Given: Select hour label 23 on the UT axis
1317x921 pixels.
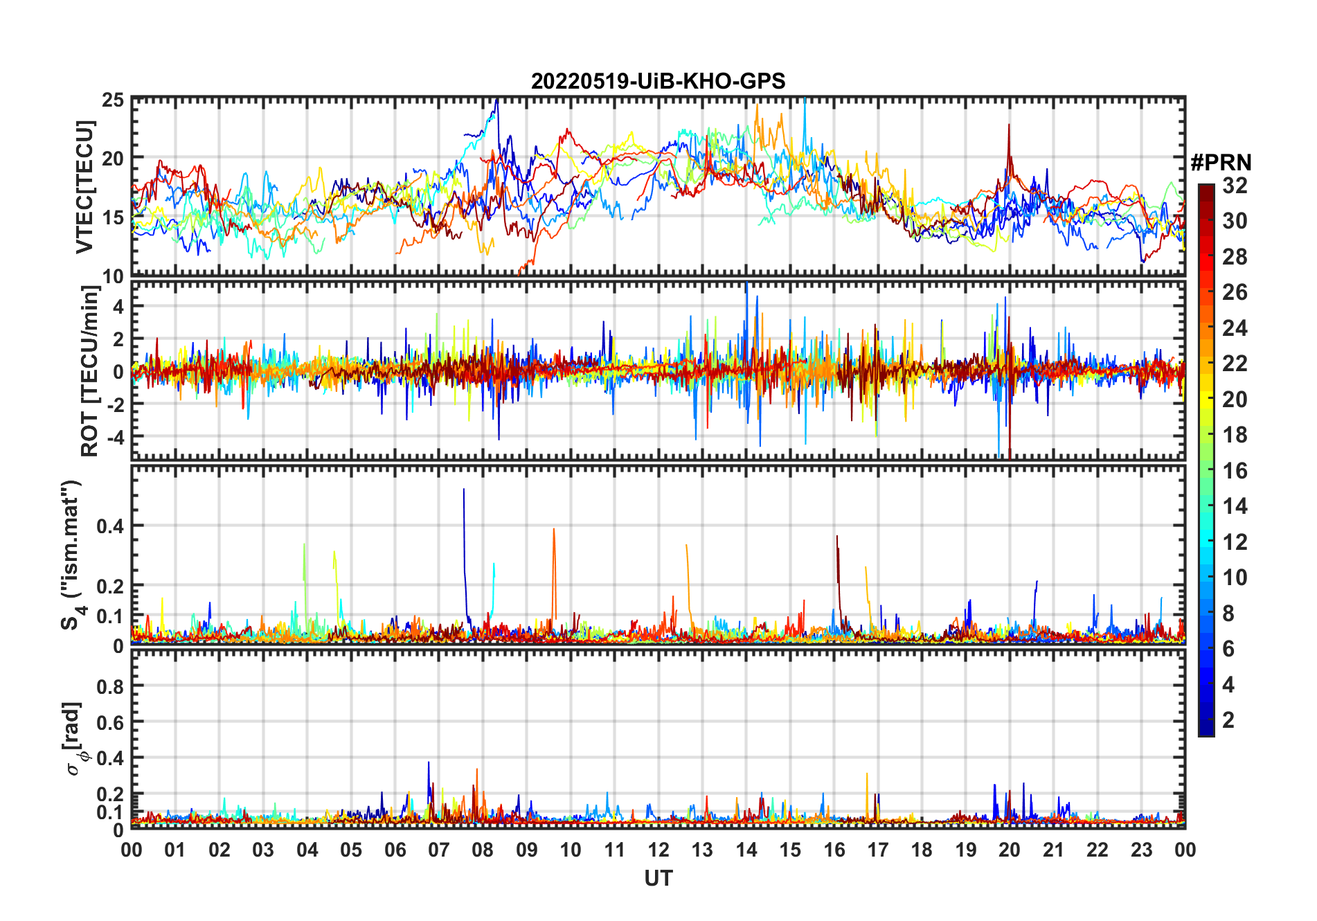Looking at the screenshot, I should tap(1141, 850).
